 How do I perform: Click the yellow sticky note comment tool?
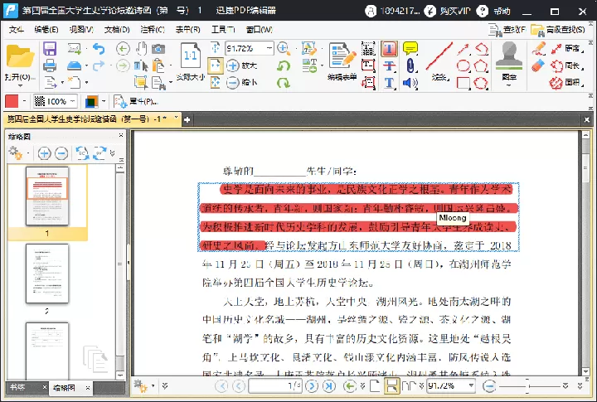click(410, 48)
